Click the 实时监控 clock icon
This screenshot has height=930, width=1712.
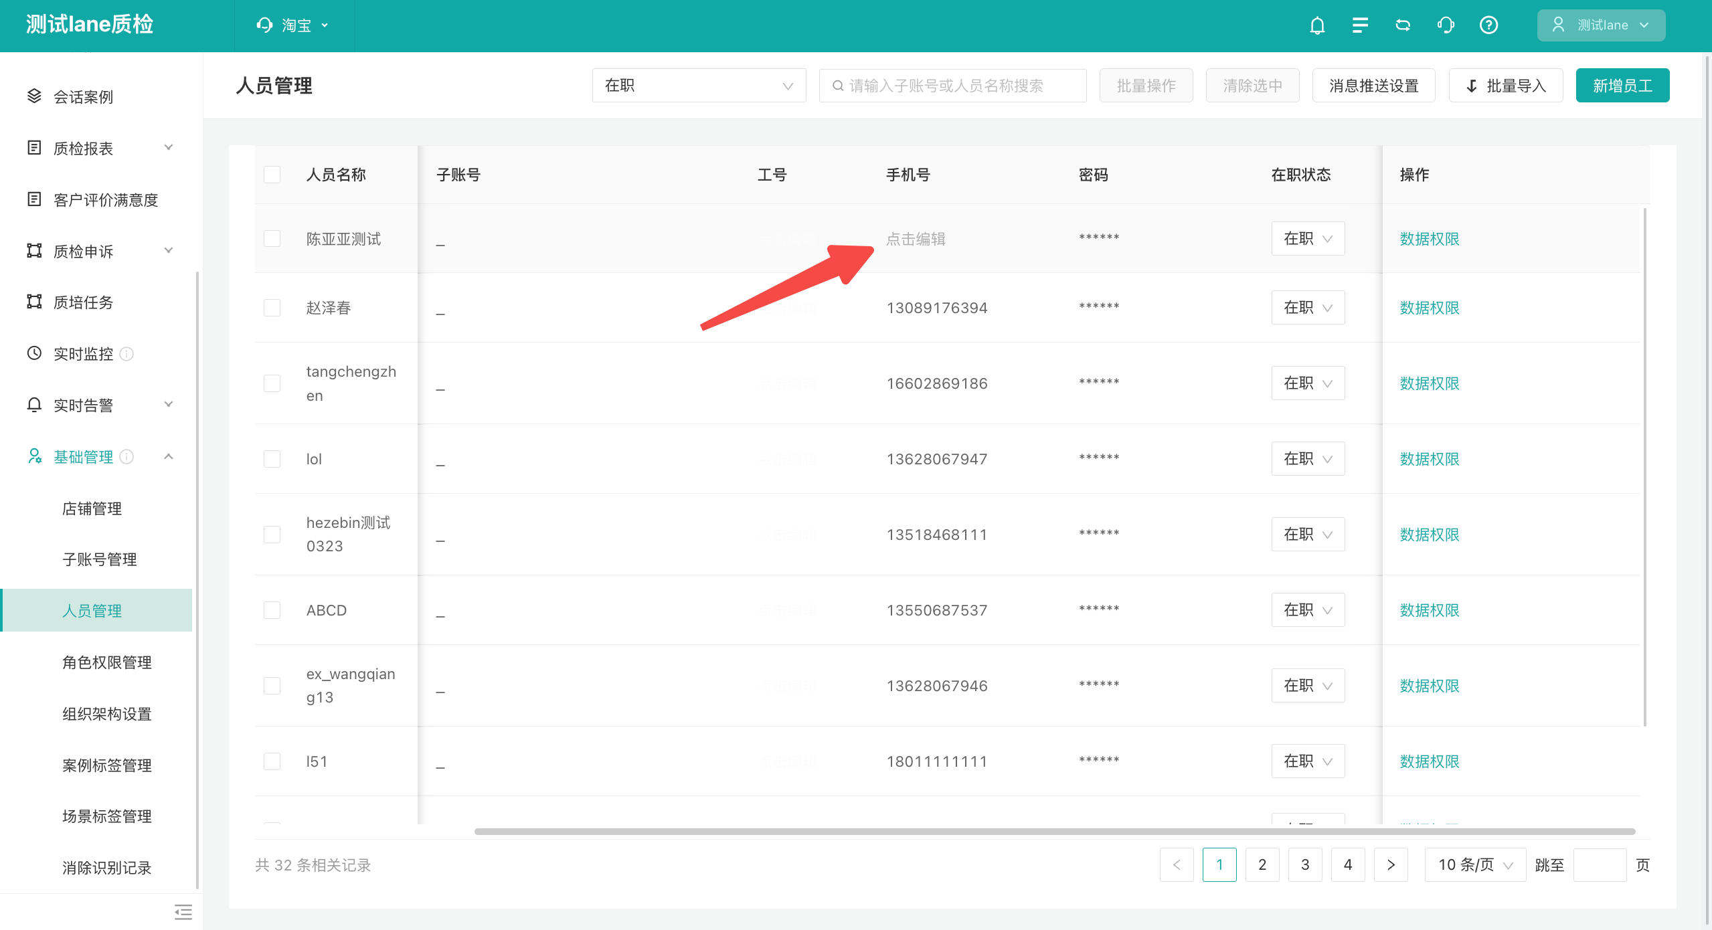point(34,353)
